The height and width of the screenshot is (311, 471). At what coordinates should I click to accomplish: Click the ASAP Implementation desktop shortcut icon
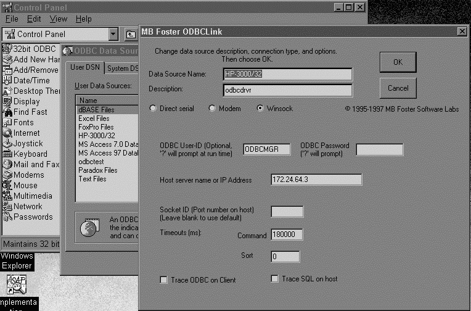[x=17, y=285]
